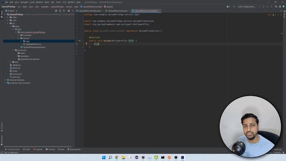286x161 pixels.
Task: Collapse the main folder
Action: pyautogui.click(x=10, y=26)
